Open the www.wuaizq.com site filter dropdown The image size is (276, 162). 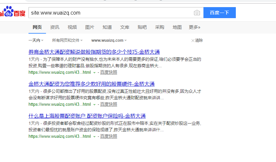pos(109,40)
